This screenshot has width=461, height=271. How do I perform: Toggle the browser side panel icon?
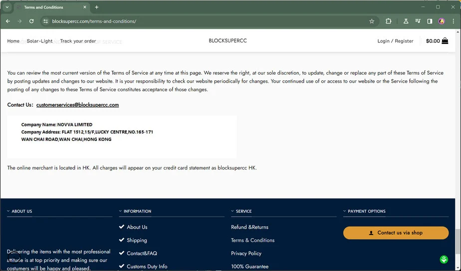(x=430, y=21)
